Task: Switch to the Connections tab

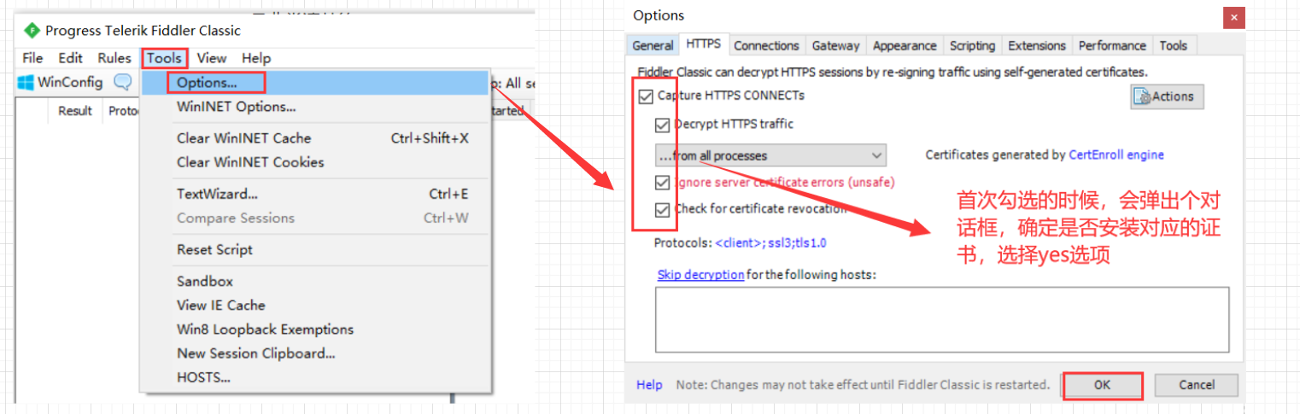Action: pos(766,46)
